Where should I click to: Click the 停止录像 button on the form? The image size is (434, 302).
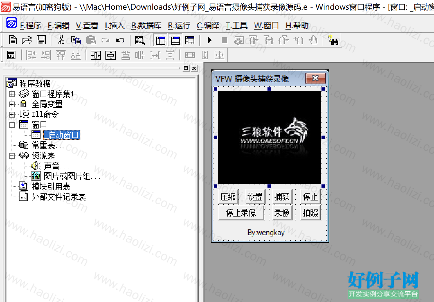point(241,213)
